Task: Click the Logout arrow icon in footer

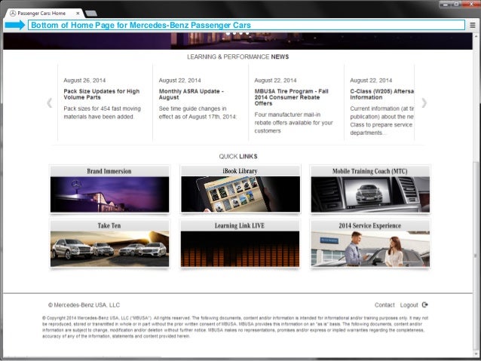Action: coord(425,304)
